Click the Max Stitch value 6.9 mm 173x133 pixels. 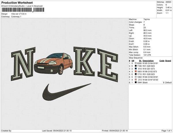point(147,47)
